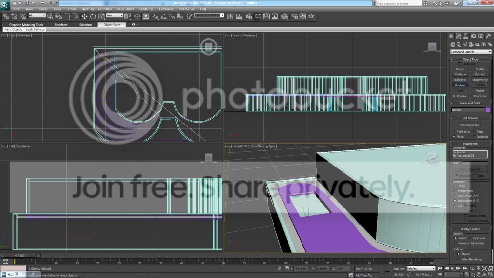Open the Create command panel tab
Screen dimensions: 494x278
(x=451, y=36)
